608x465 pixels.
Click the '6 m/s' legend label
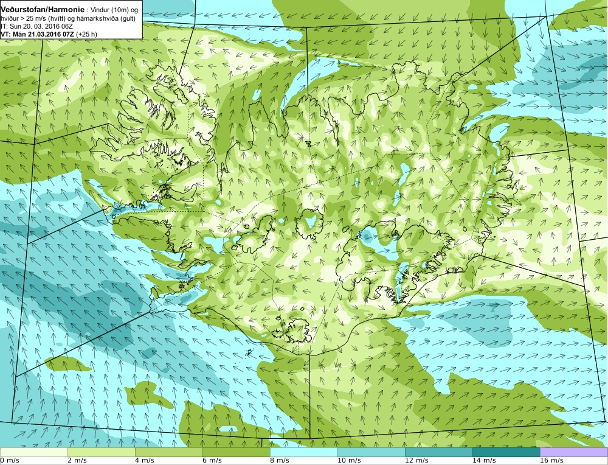coord(212,461)
